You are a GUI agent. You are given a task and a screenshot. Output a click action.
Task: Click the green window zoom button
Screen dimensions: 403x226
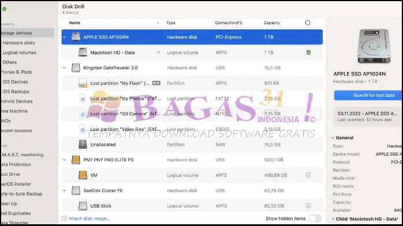[x=4, y=9]
